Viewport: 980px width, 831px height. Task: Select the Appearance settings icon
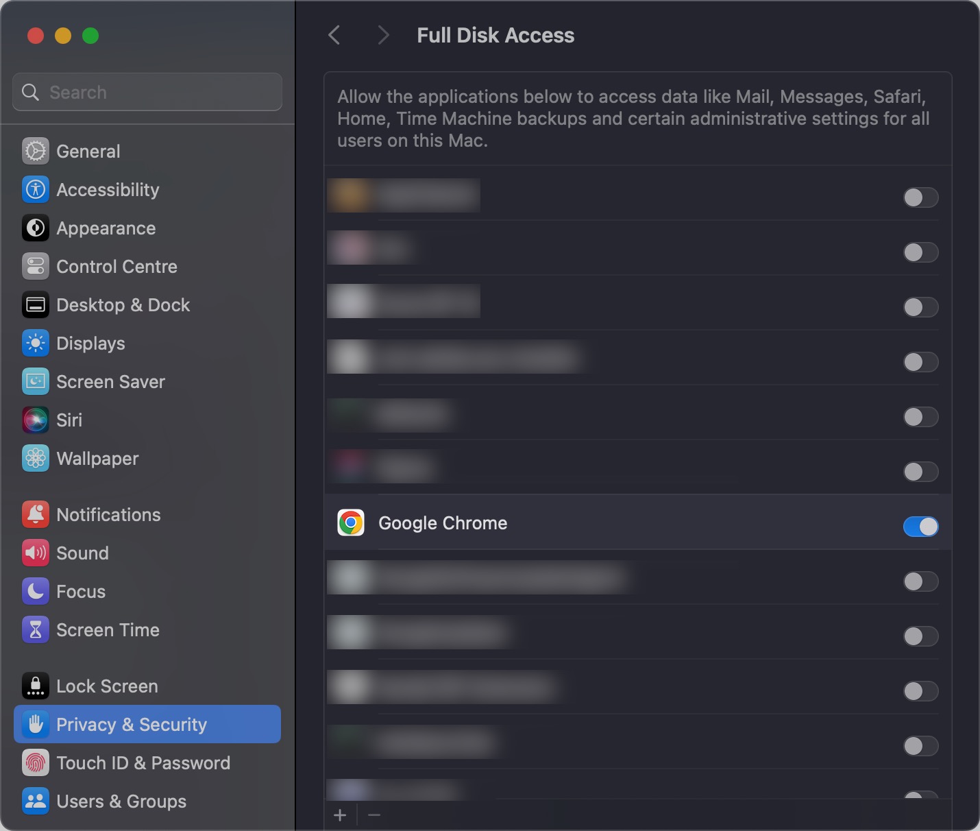click(x=35, y=228)
